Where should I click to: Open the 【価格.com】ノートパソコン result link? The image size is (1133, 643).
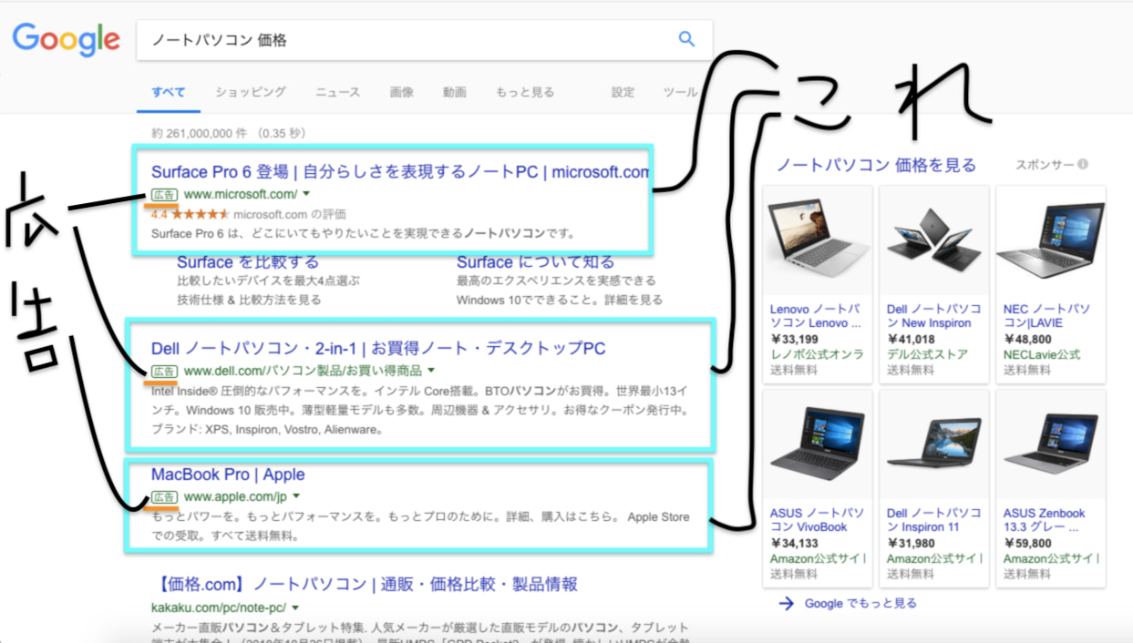[365, 584]
